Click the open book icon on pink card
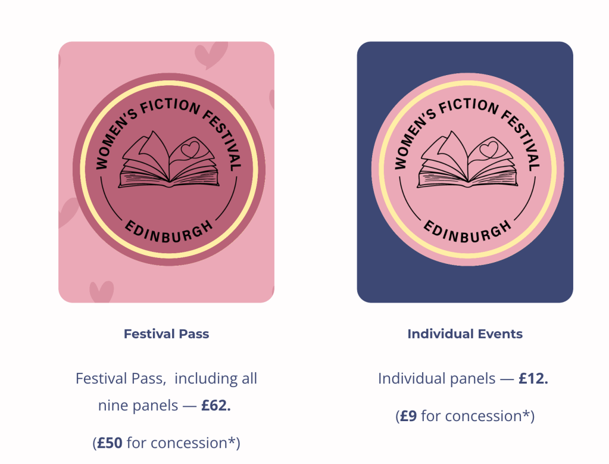This screenshot has height=464, width=609. click(168, 162)
